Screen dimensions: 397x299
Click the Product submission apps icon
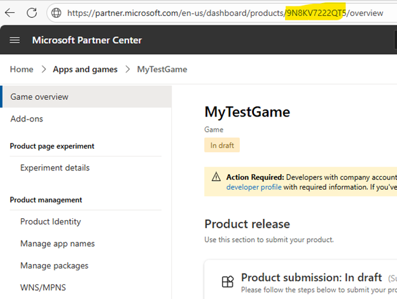(x=228, y=282)
